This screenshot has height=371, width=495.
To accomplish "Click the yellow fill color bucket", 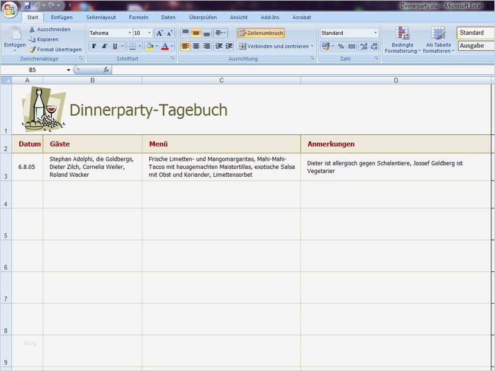I will tap(149, 46).
